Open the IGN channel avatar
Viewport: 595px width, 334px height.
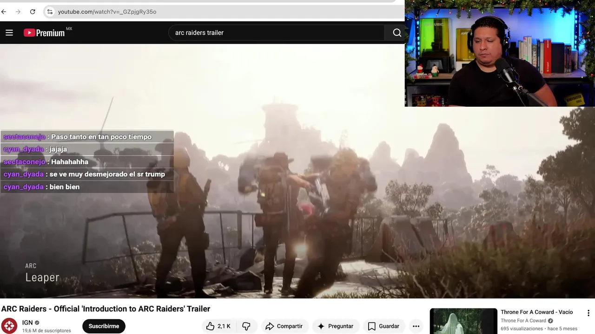point(9,326)
